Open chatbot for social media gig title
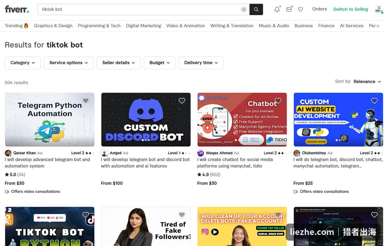This screenshot has height=246, width=386. point(235,163)
